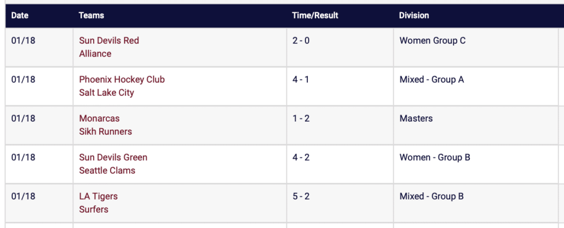Open the Sikh Runners team page
This screenshot has height=228, width=564.
105,132
